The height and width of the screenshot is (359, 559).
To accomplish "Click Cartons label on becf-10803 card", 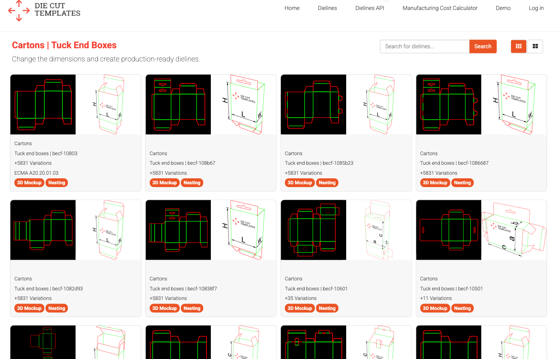I will pyautogui.click(x=23, y=144).
